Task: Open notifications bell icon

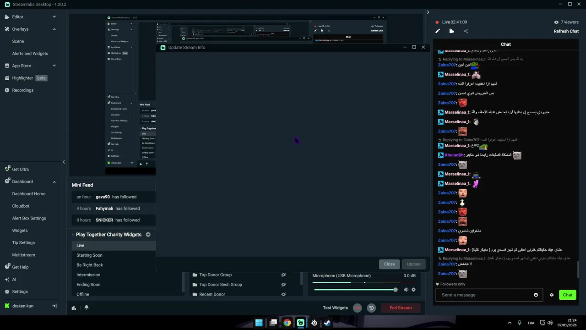Action: point(86,308)
